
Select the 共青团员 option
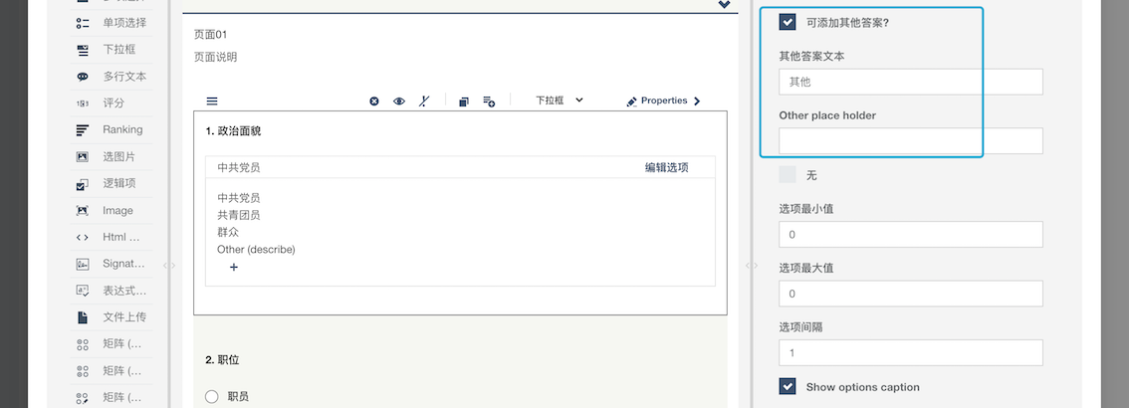[238, 215]
